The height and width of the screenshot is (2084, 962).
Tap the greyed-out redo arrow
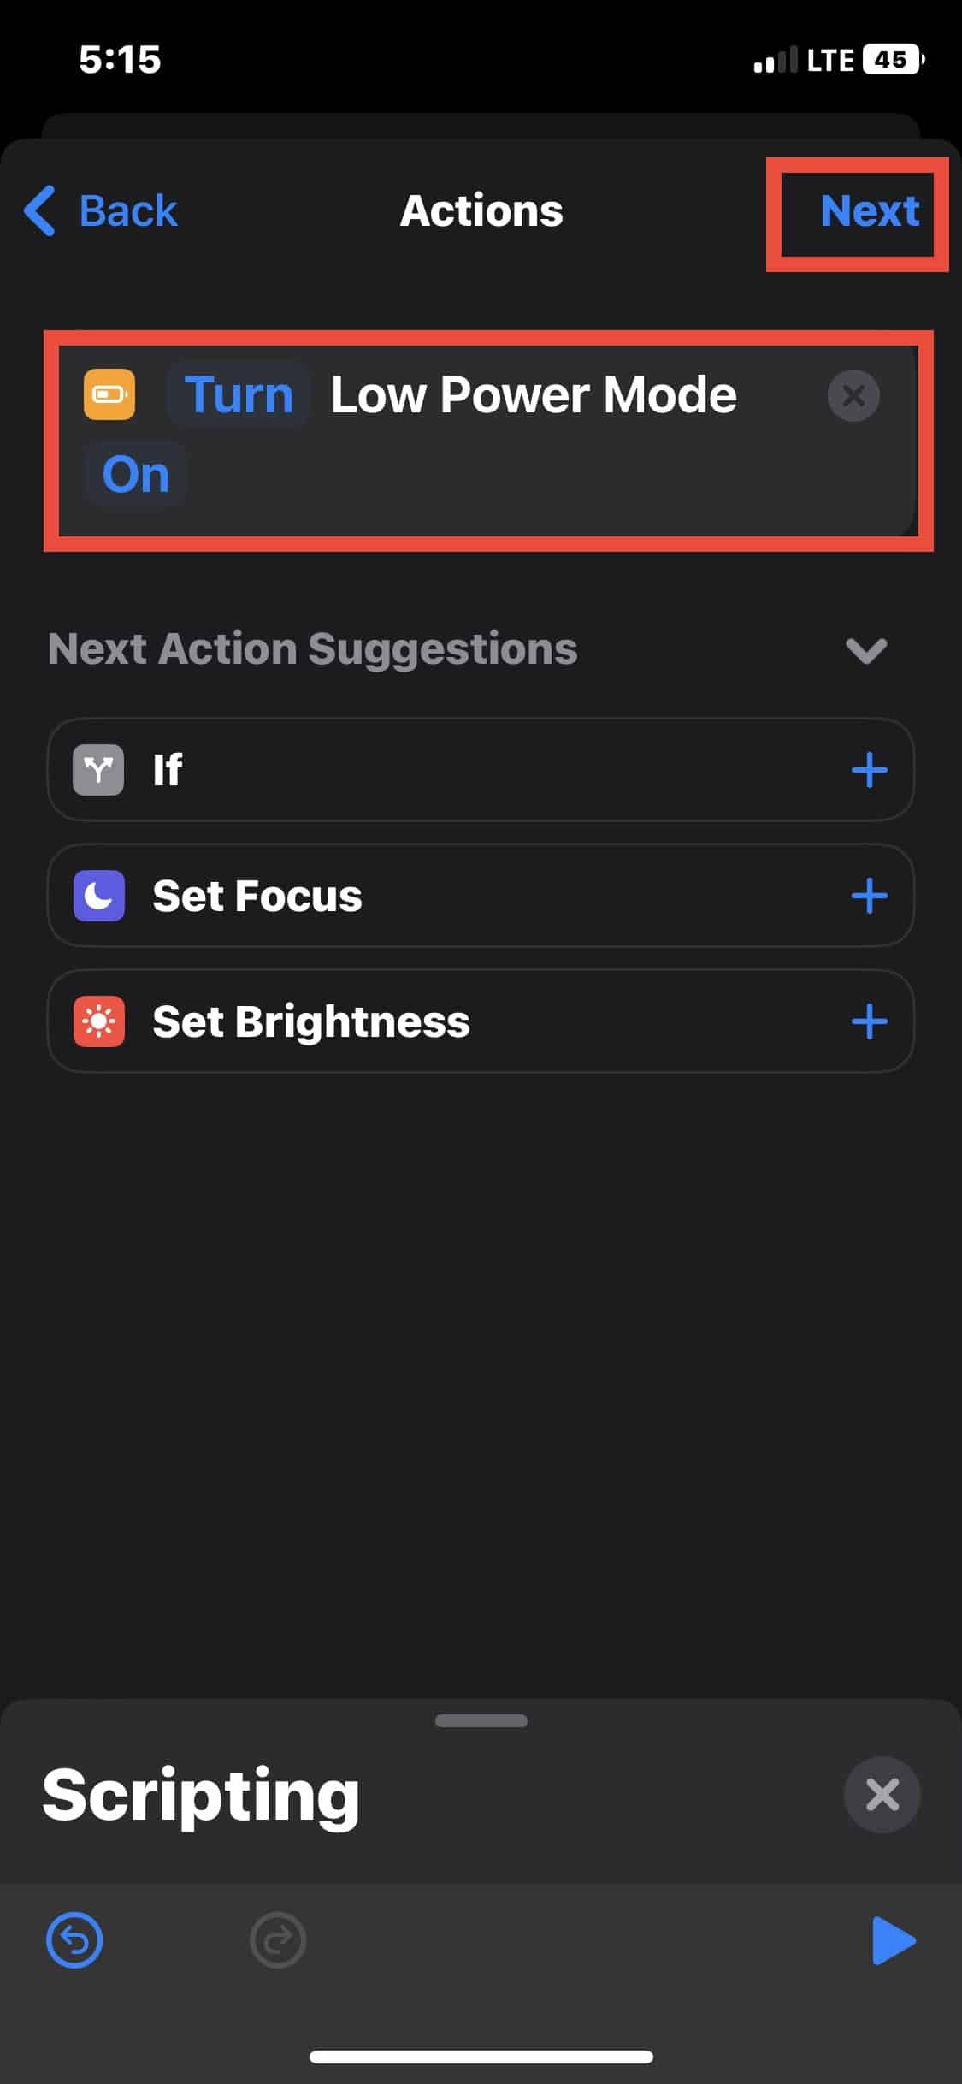point(278,1940)
